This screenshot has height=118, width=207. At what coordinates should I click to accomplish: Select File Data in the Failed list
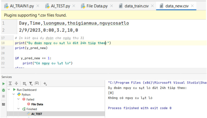37,104
